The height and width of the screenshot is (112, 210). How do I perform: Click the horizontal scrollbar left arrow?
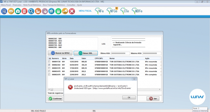coord(49,89)
